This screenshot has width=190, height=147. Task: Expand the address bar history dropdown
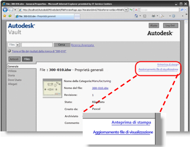pyautogui.click(x=126, y=10)
